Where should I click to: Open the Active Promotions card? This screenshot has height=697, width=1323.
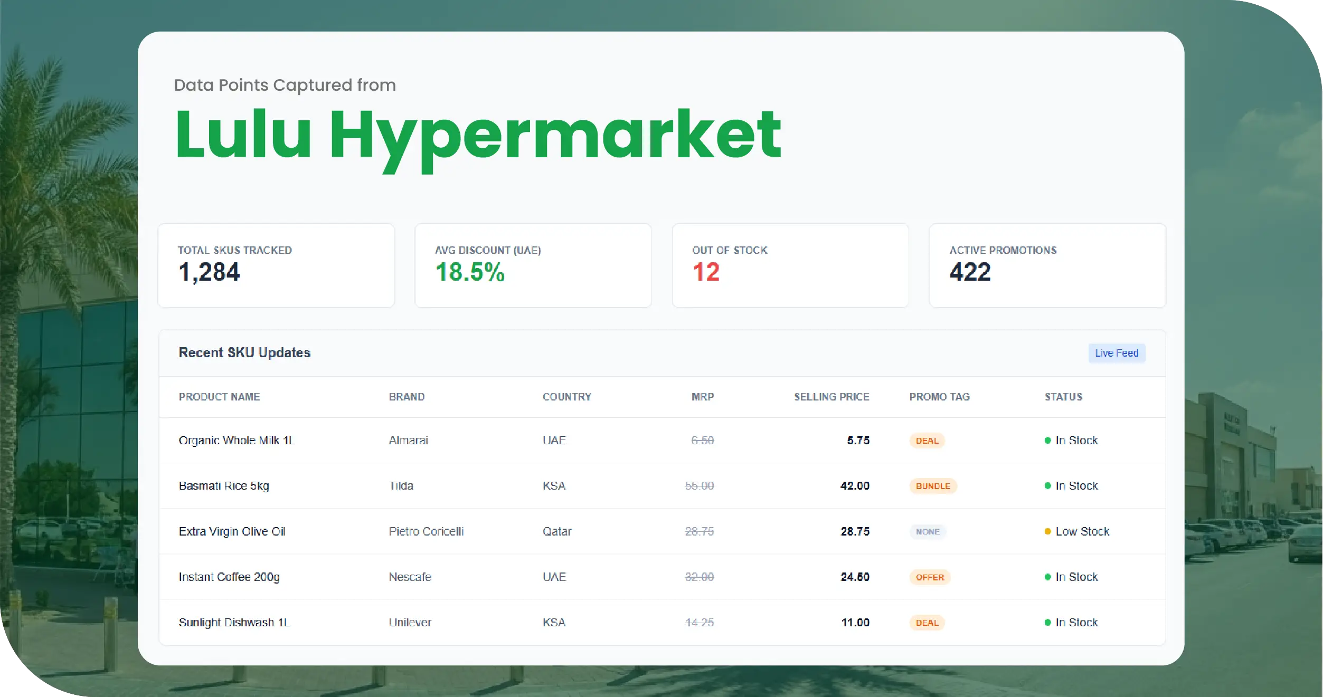click(1047, 265)
